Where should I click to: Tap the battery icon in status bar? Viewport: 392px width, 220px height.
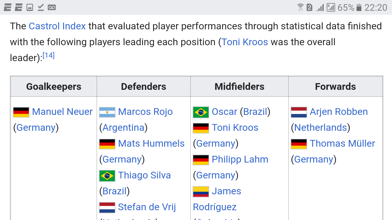coord(359,7)
